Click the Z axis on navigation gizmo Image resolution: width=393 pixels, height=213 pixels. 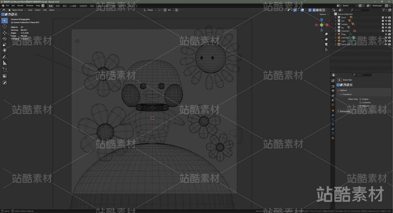321,20
